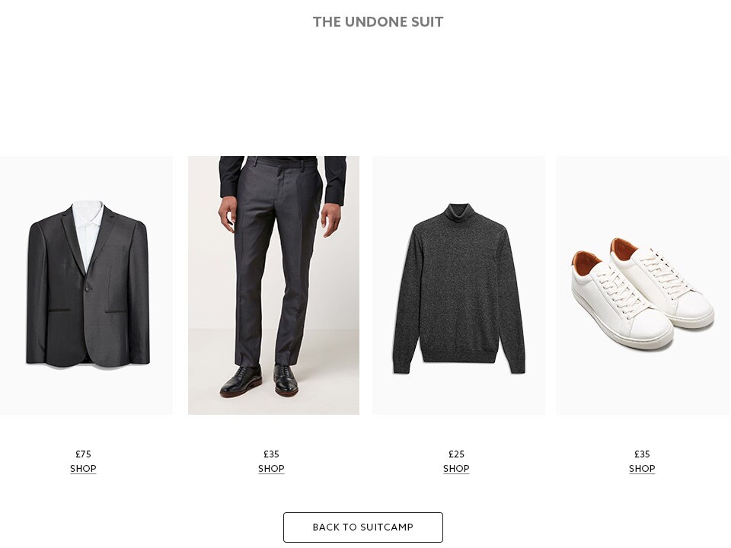Go back to Suitcamp
The width and height of the screenshot is (731, 548).
click(x=363, y=527)
